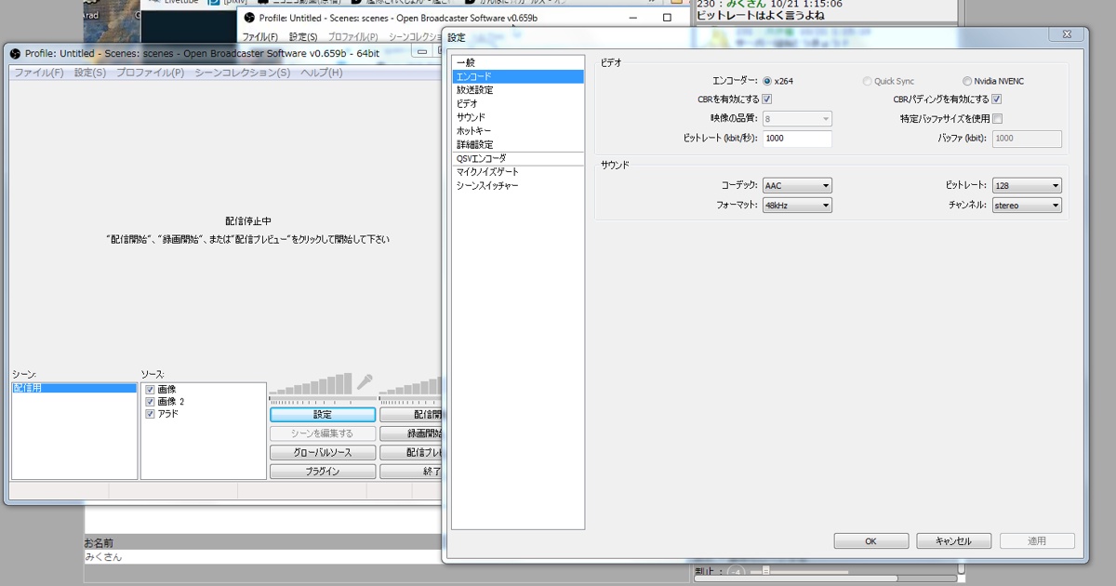This screenshot has height=586, width=1116.
Task: Click the 設定 button in the OBS main window
Action: click(x=323, y=415)
